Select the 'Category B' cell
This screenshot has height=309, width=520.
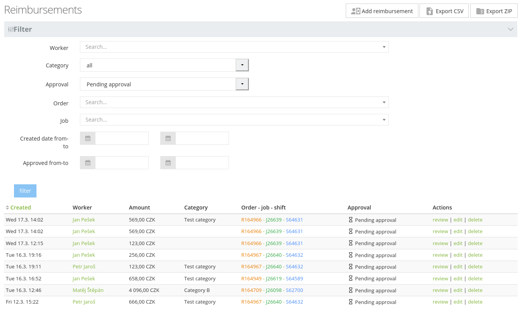click(x=197, y=290)
